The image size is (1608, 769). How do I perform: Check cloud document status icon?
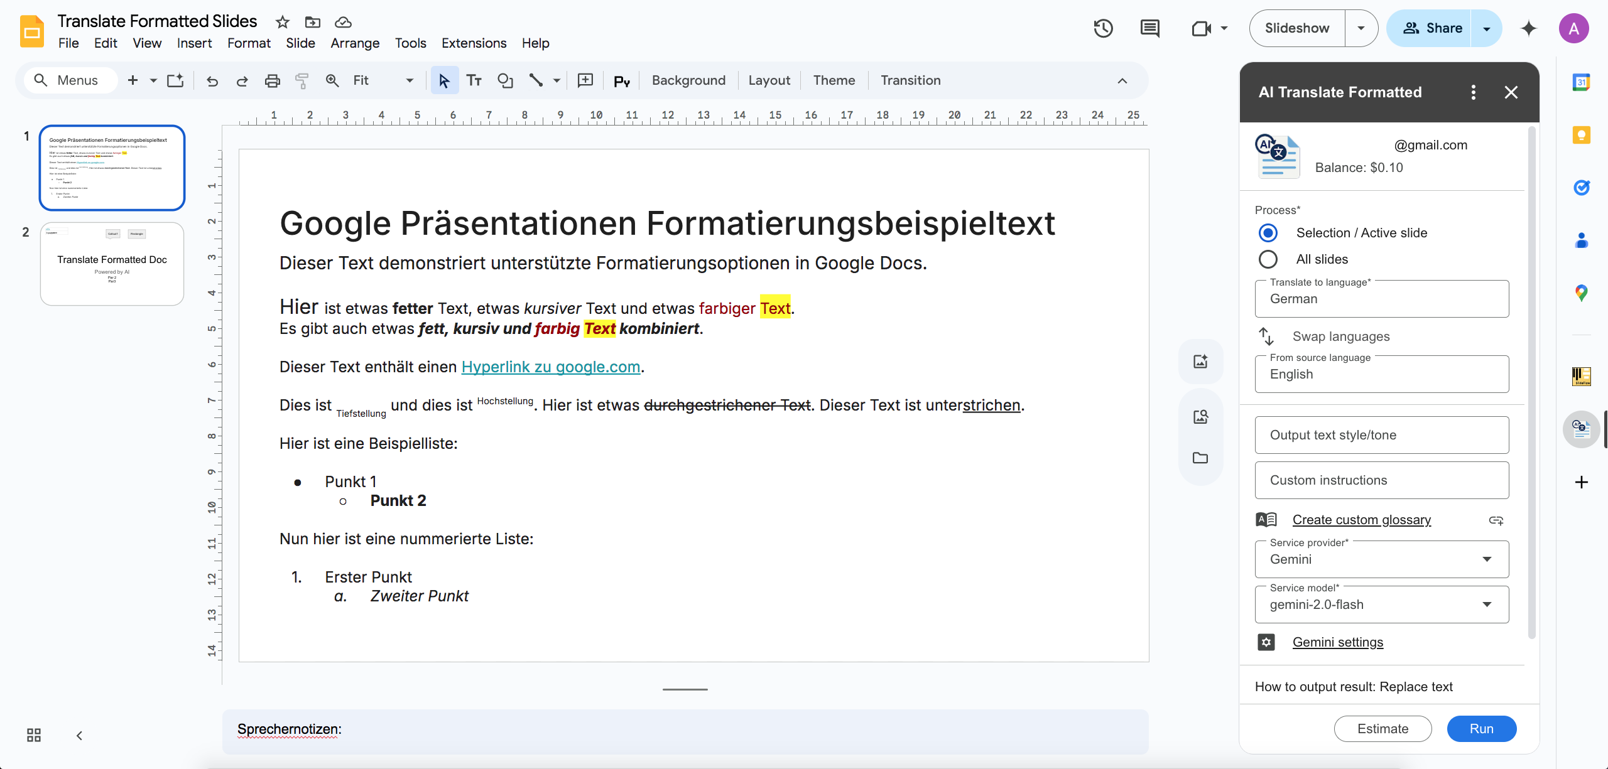click(343, 22)
